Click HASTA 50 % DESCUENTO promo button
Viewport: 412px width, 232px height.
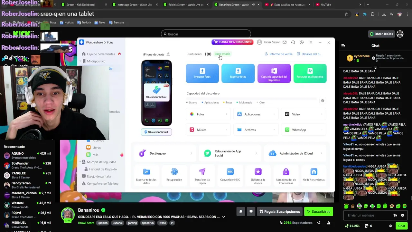coord(232,42)
